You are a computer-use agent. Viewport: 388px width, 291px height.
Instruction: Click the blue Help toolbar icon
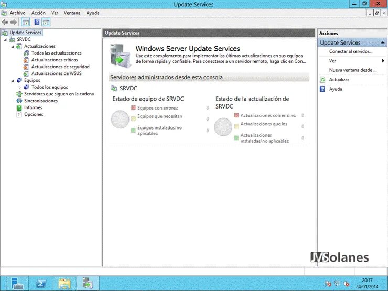pos(37,22)
